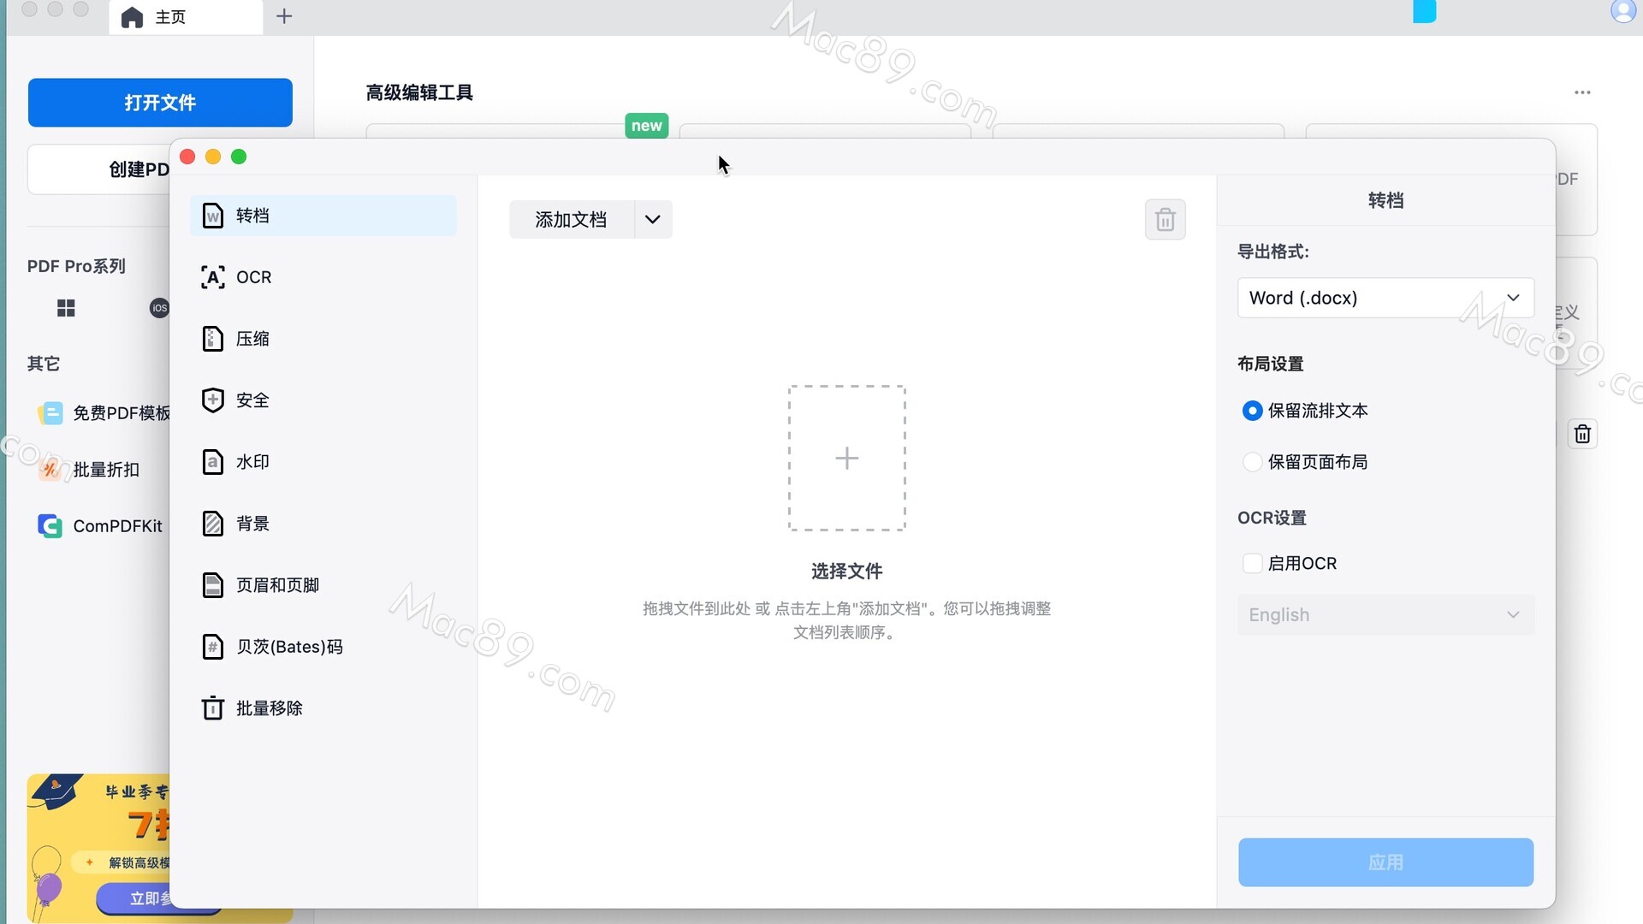The width and height of the screenshot is (1643, 924).
Task: Click the 主页 home tab
Action: [x=169, y=17]
